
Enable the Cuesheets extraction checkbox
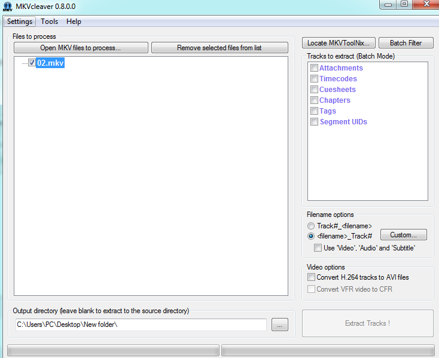[314, 90]
